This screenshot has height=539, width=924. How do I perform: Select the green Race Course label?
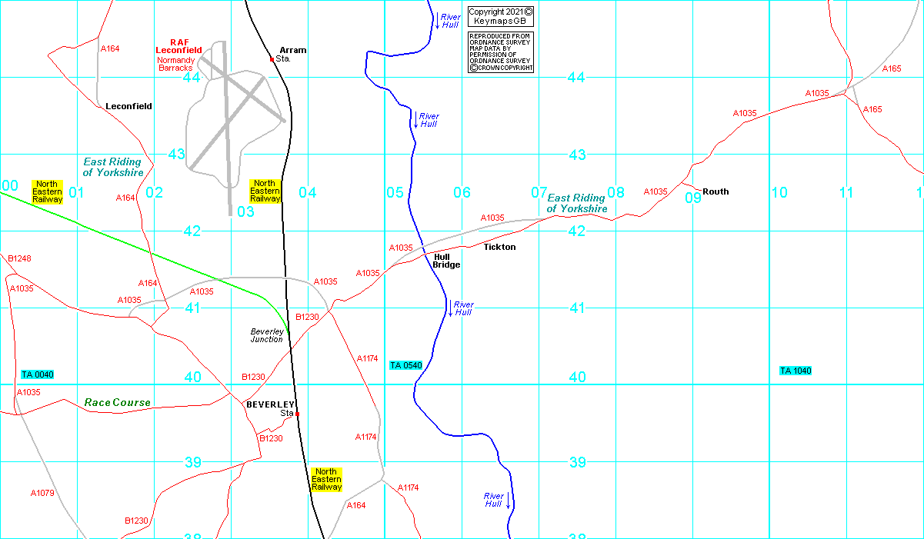coord(117,402)
